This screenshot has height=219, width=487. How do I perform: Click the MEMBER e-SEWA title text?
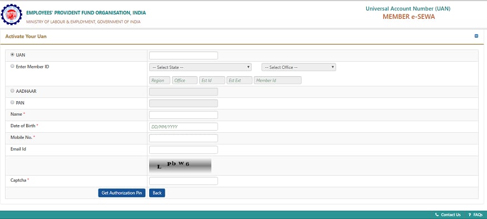tap(409, 17)
